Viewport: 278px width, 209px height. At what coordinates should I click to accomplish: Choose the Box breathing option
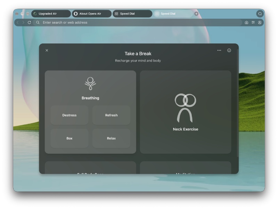[x=69, y=138]
